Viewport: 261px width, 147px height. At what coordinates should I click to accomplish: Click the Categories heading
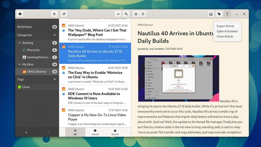(25, 35)
